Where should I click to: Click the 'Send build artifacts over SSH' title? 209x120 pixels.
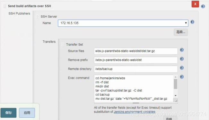point(30,6)
